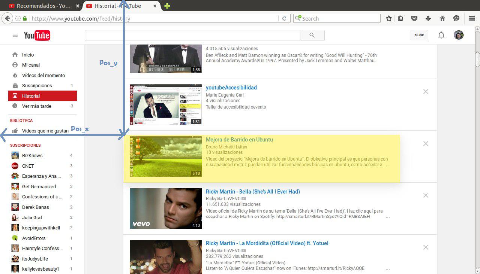Open Maria Eugenia Curi channel link

tap(225, 95)
